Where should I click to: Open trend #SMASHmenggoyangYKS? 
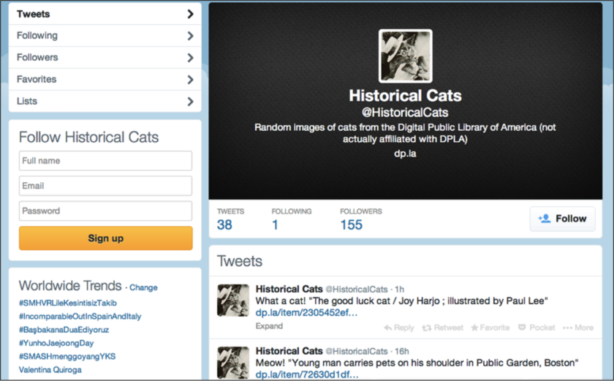click(67, 356)
